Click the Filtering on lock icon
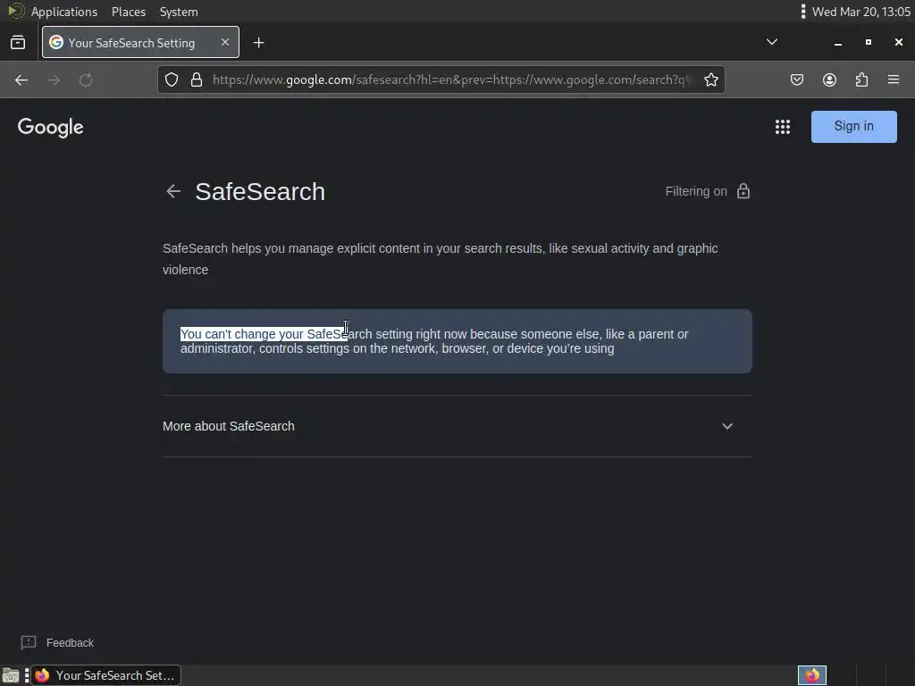The image size is (915, 686). pyautogui.click(x=743, y=191)
